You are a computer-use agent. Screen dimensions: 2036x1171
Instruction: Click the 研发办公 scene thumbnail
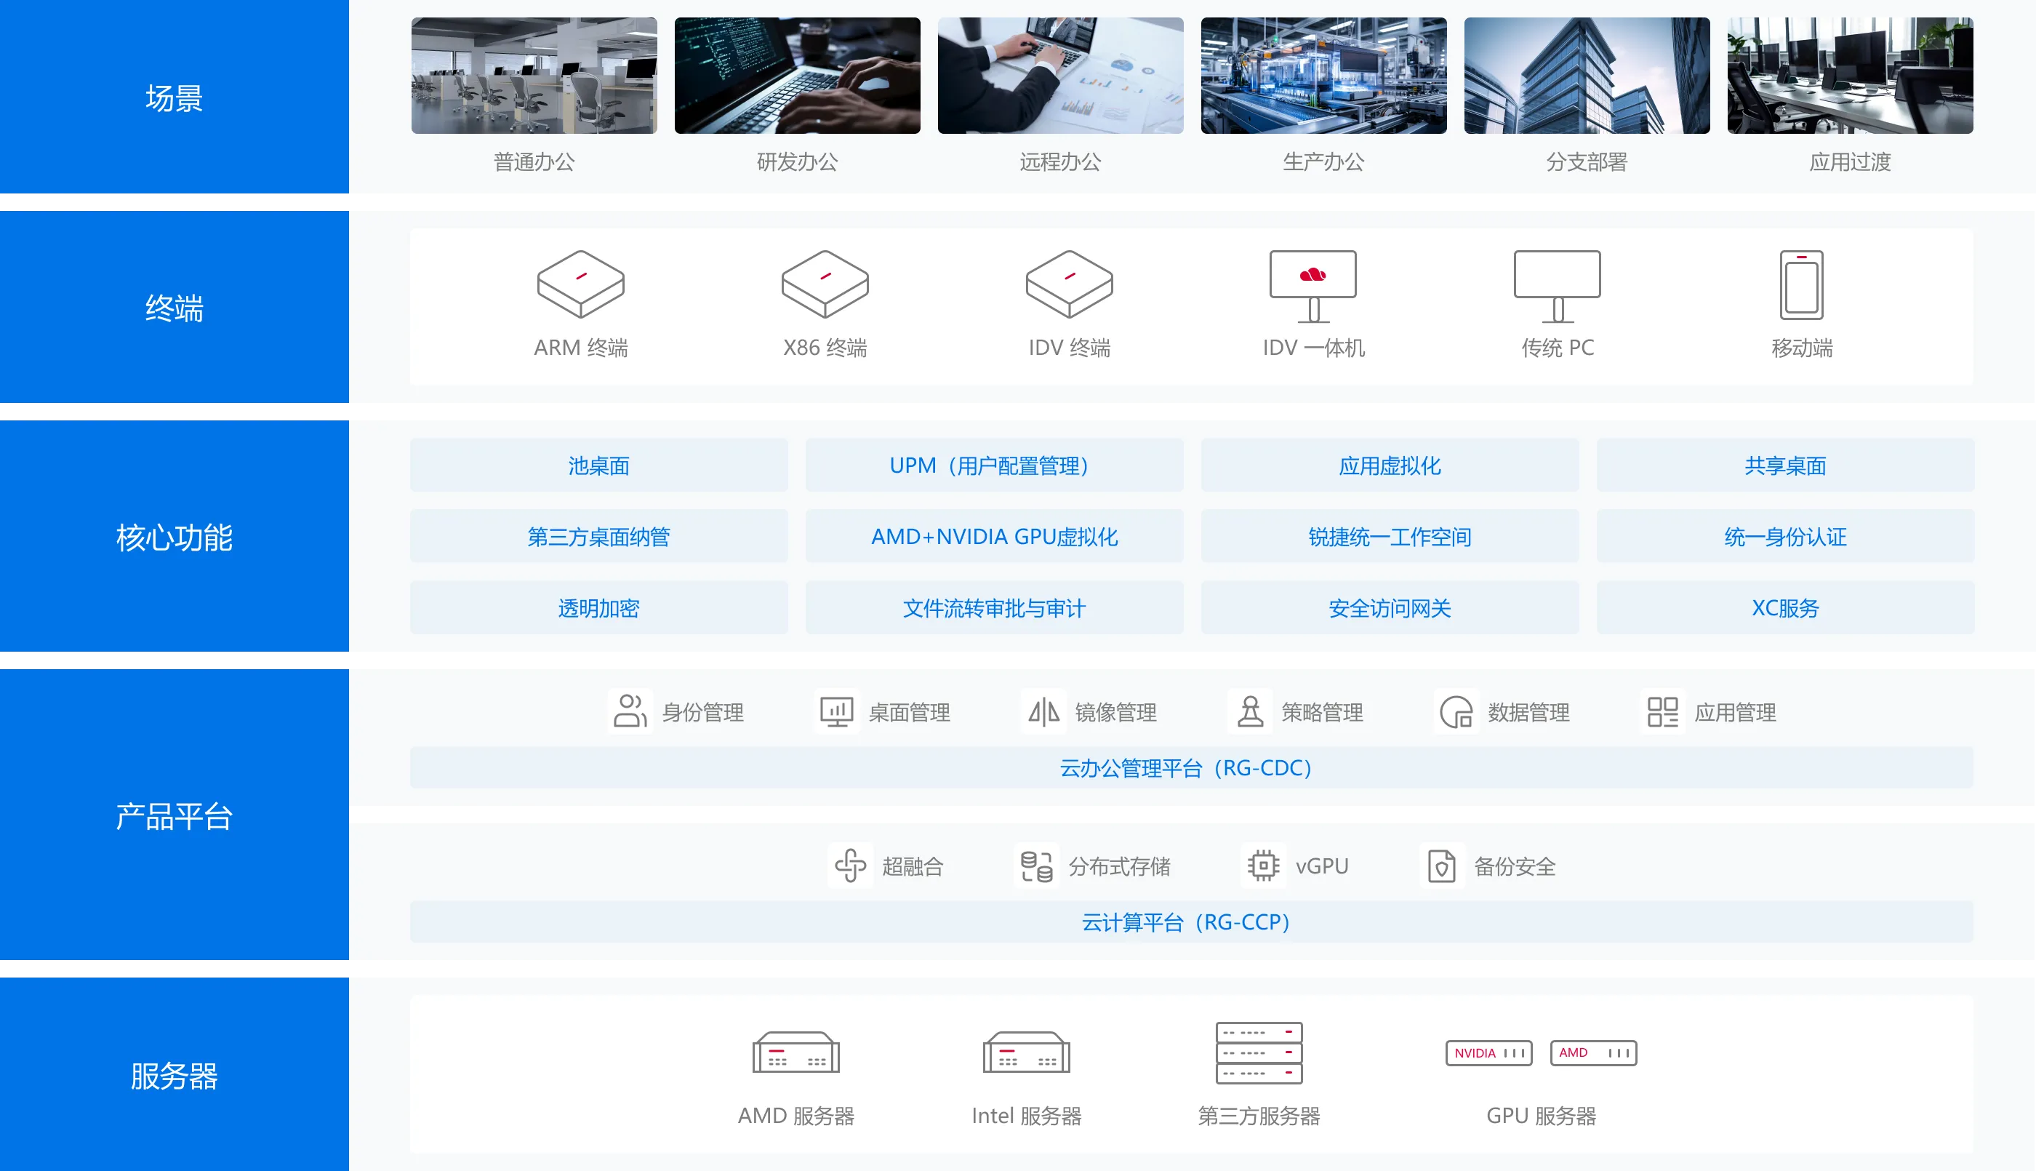point(796,76)
